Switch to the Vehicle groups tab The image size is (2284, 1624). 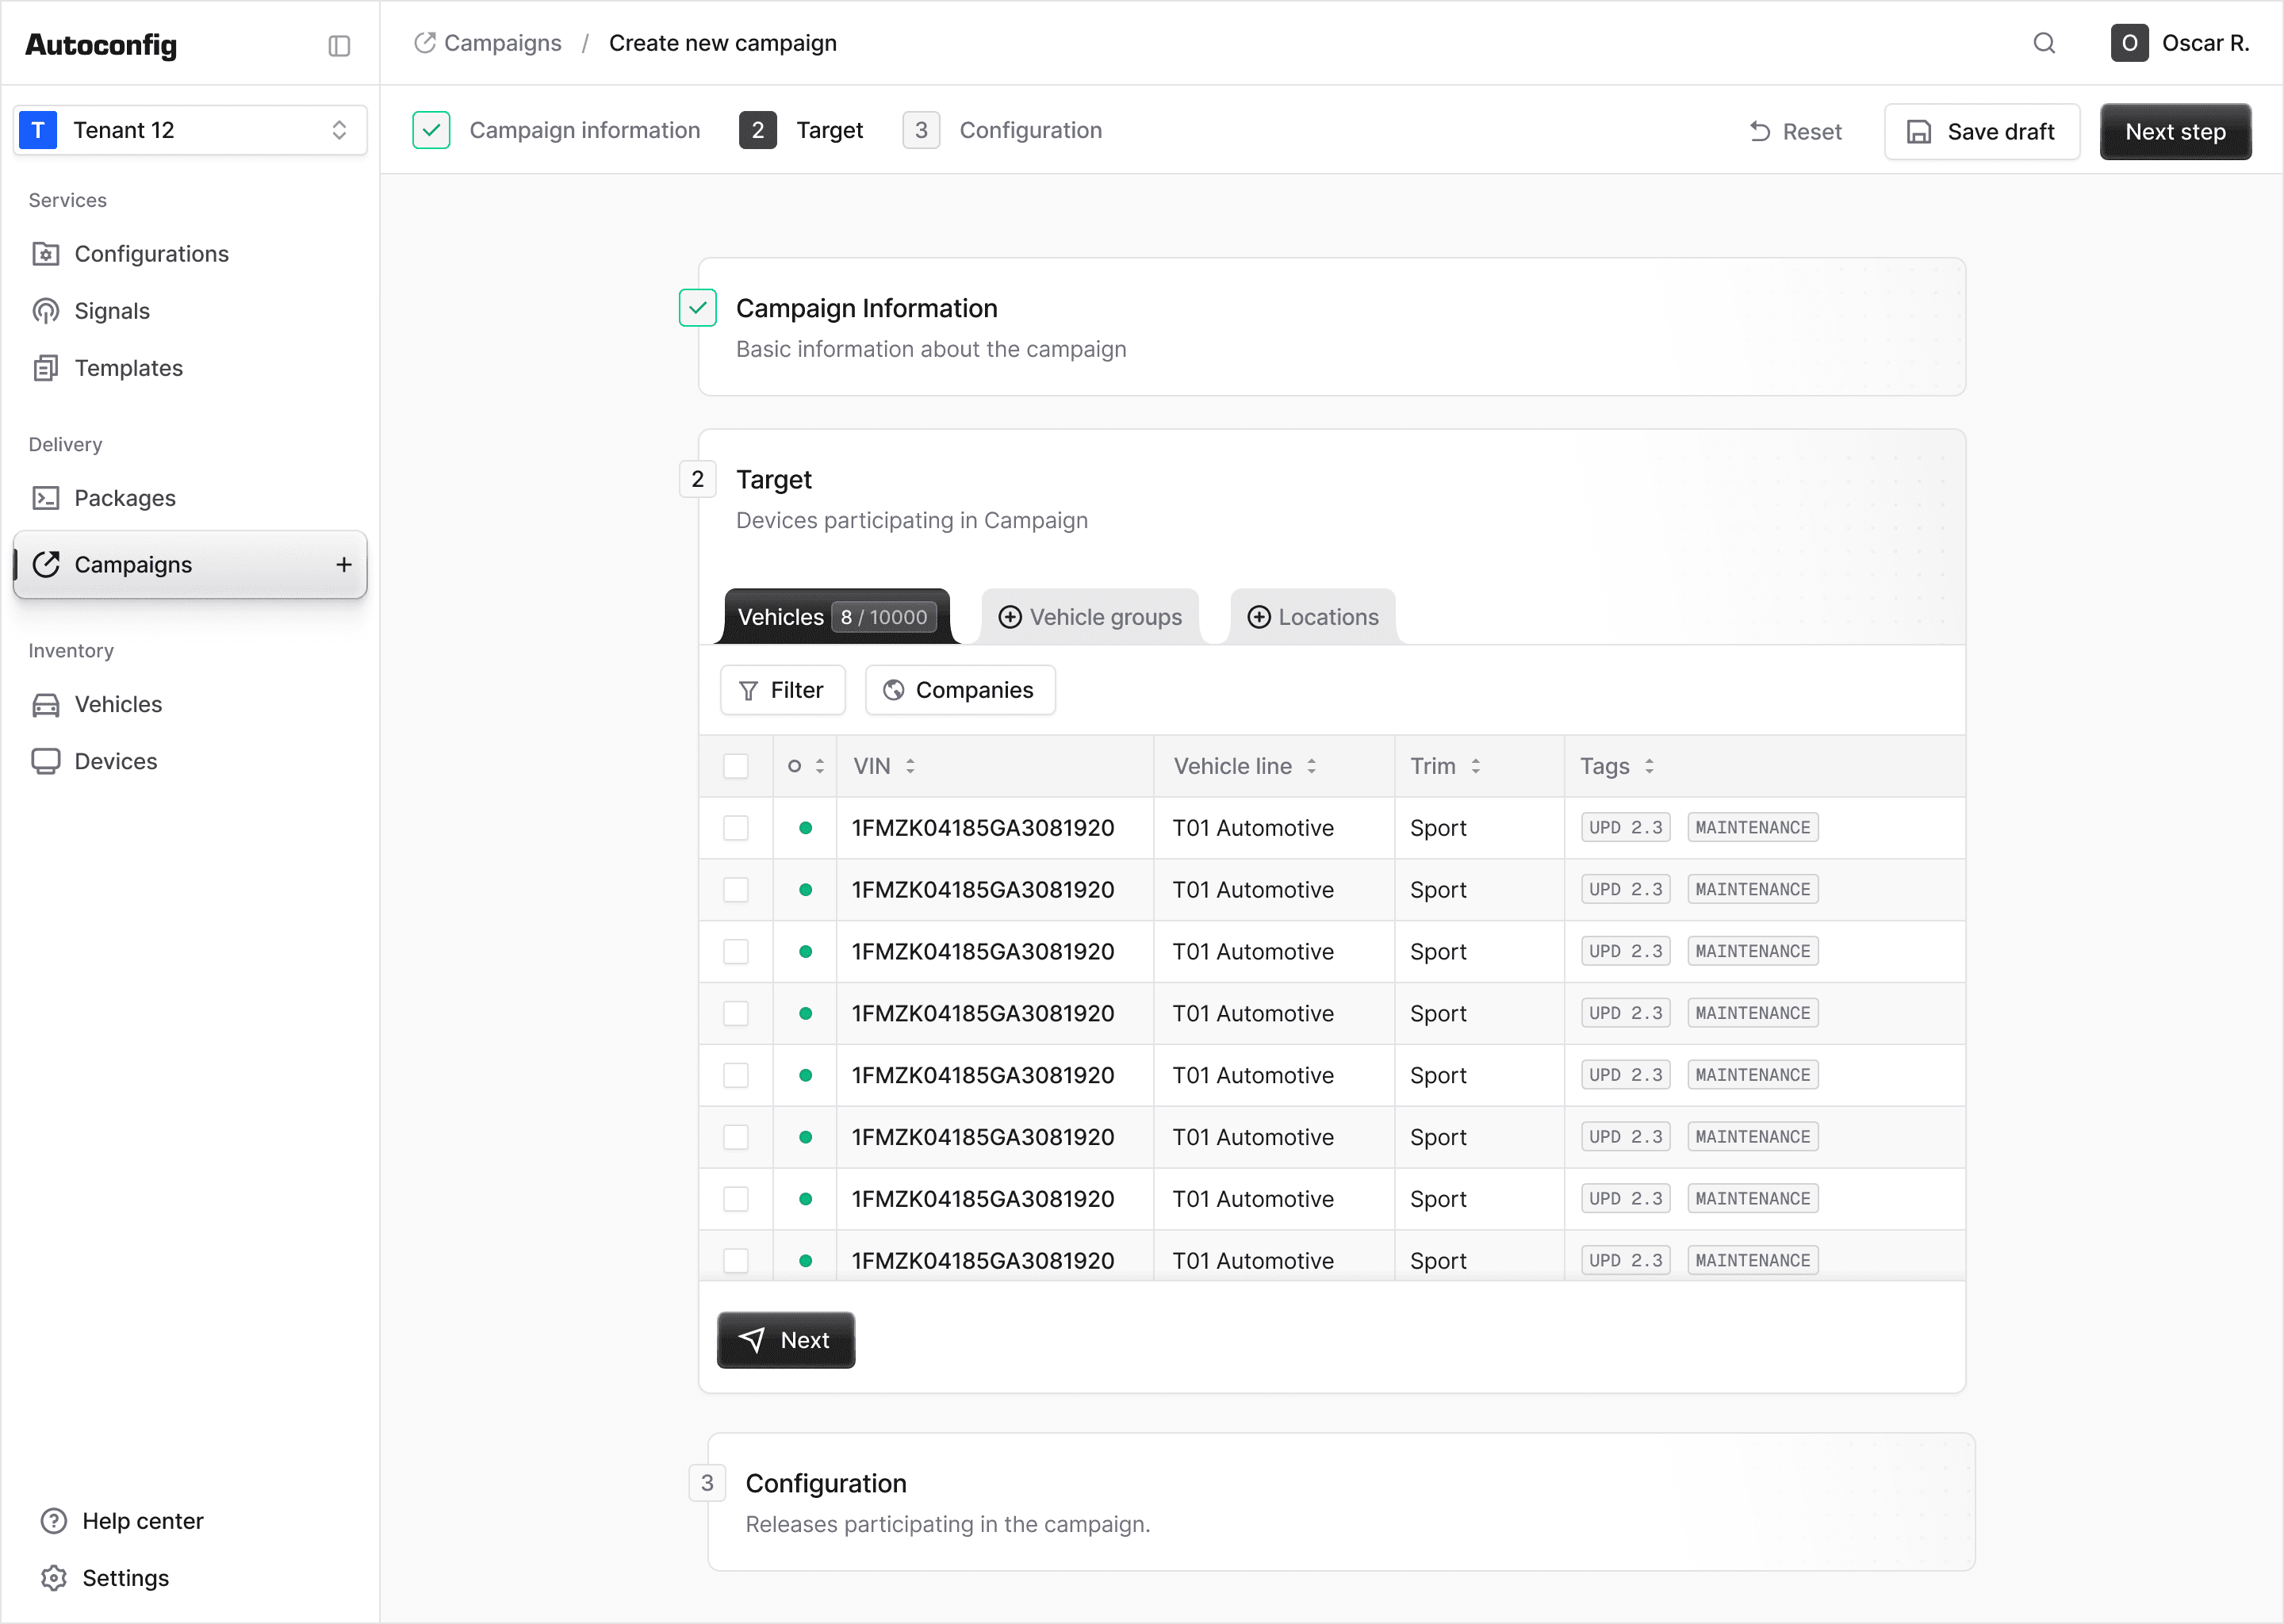tap(1090, 617)
